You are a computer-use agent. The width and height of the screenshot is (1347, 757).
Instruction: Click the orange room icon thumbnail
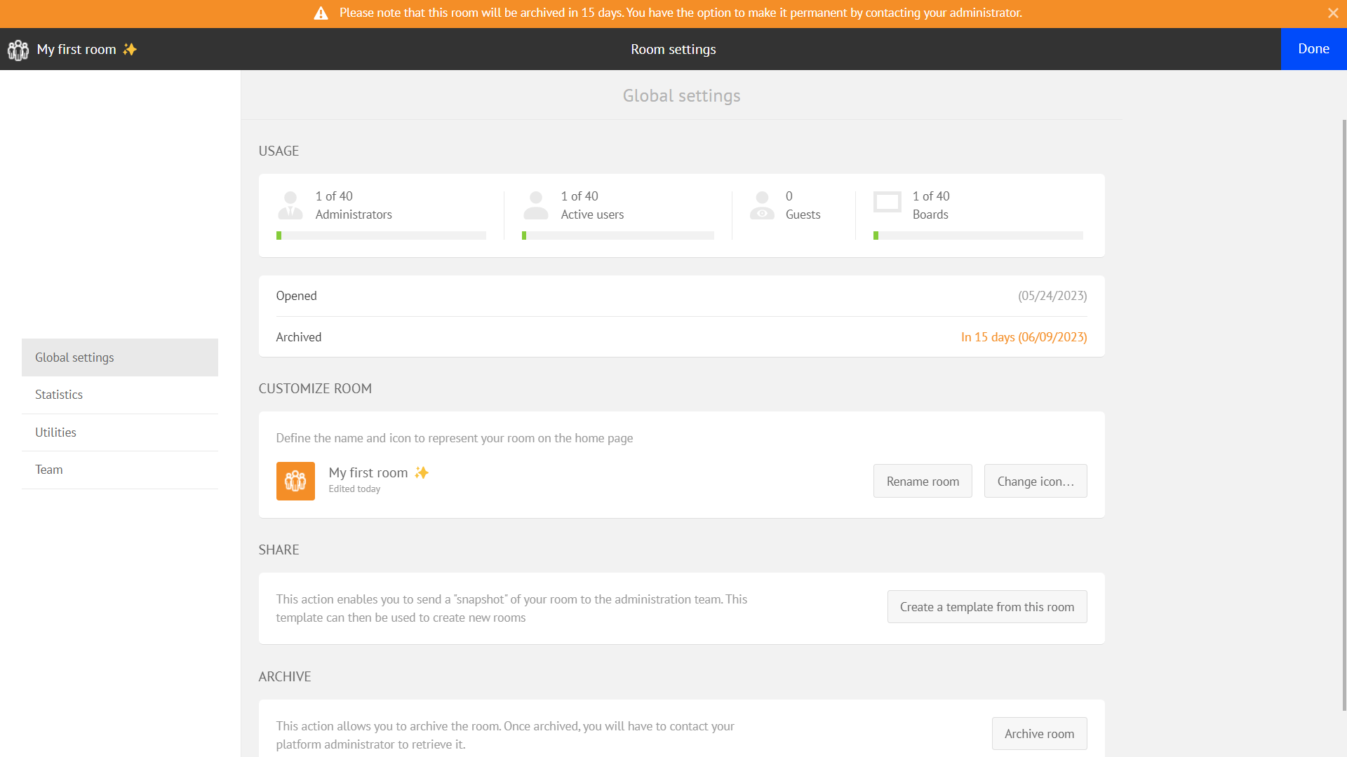click(x=295, y=481)
